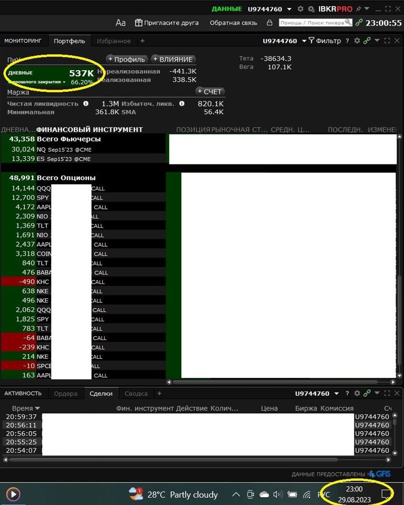This screenshot has height=505, width=404.
Task: Click the portfolio vertical scrollbar down arrow
Action: pos(400,375)
